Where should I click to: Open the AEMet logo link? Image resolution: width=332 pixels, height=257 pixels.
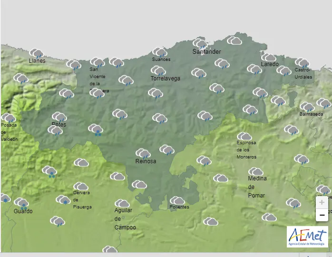307,237
